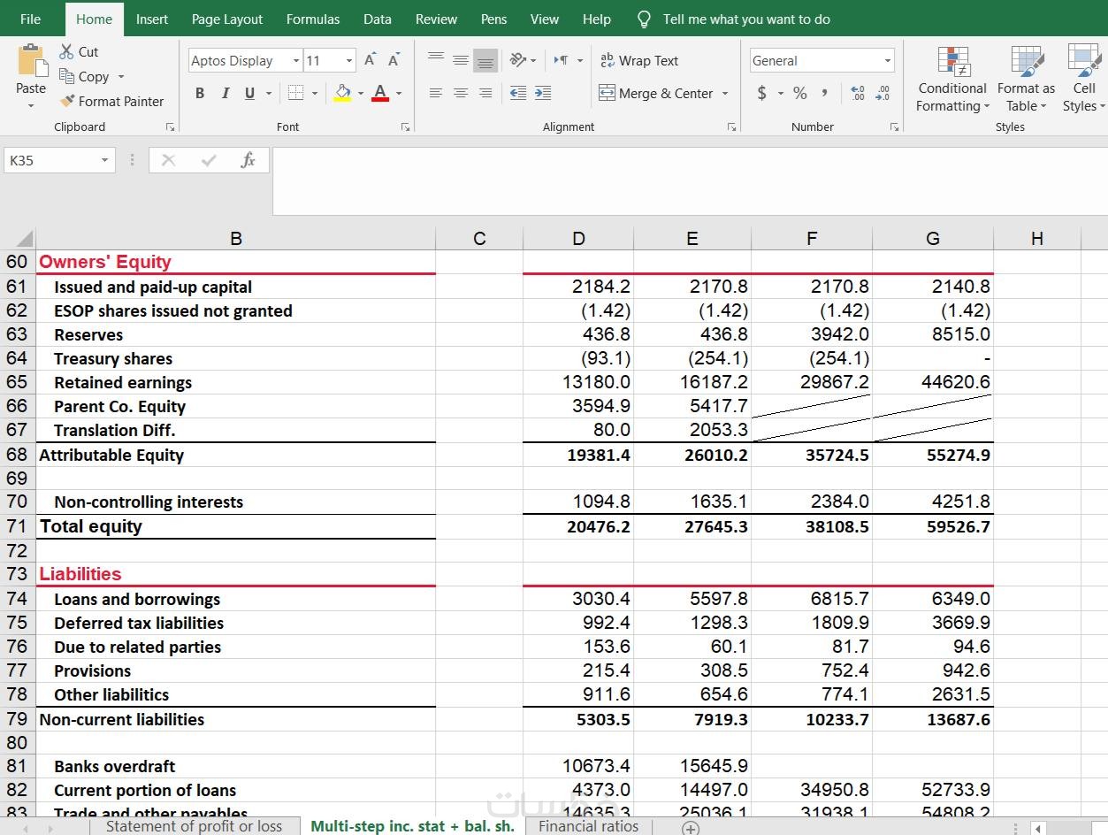Open Conditional Formatting icon
The width and height of the screenshot is (1108, 835).
tap(952, 62)
